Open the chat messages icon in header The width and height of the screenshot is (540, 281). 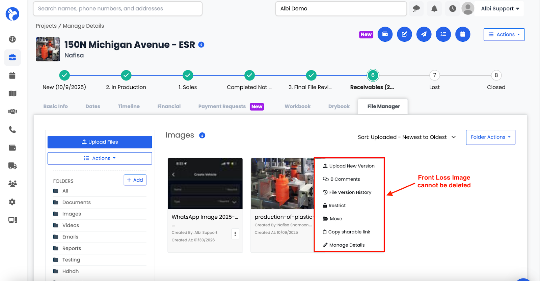pos(416,9)
